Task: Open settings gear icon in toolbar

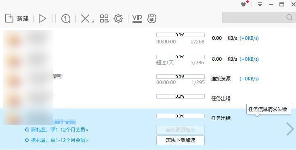Action: pos(118,18)
